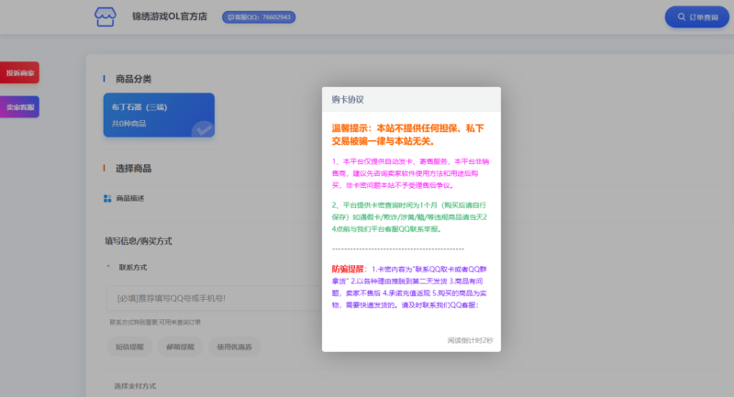Click the 商品分类 section heading

coord(133,79)
